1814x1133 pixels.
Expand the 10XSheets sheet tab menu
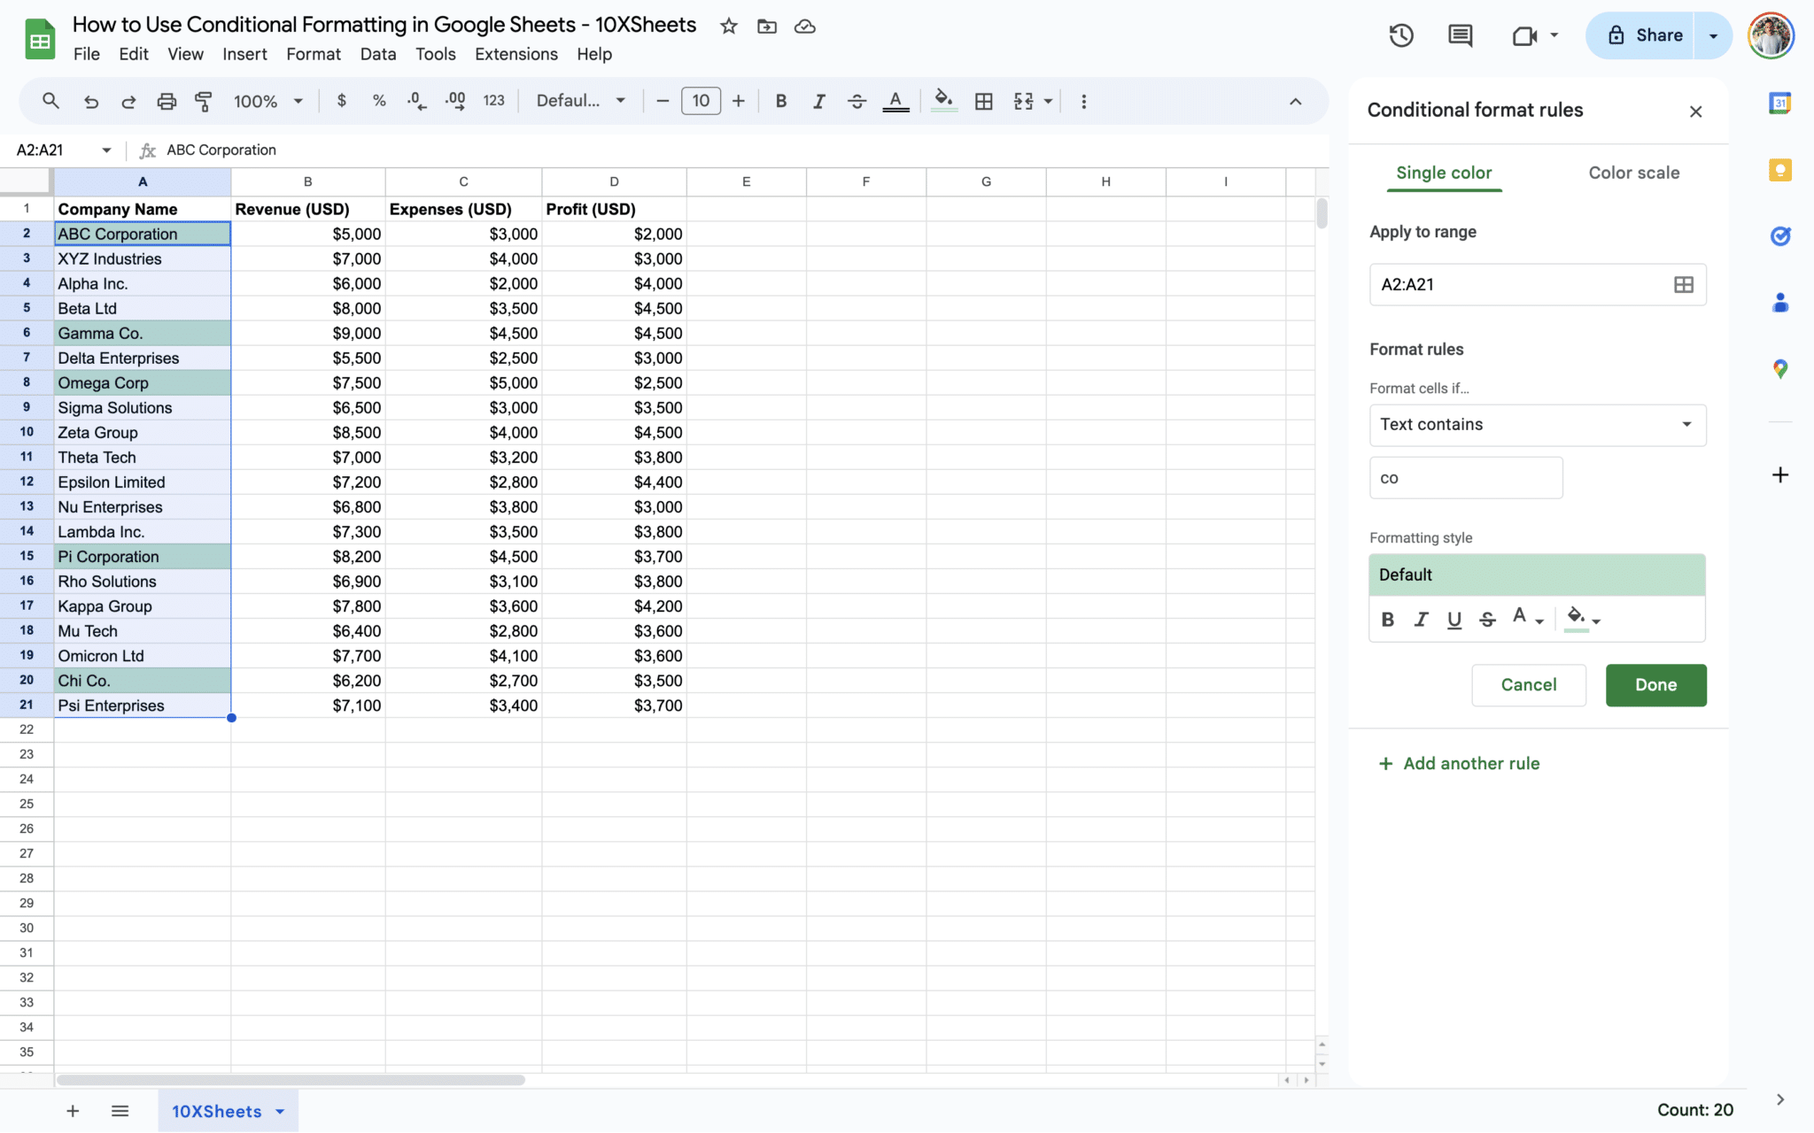(x=280, y=1112)
